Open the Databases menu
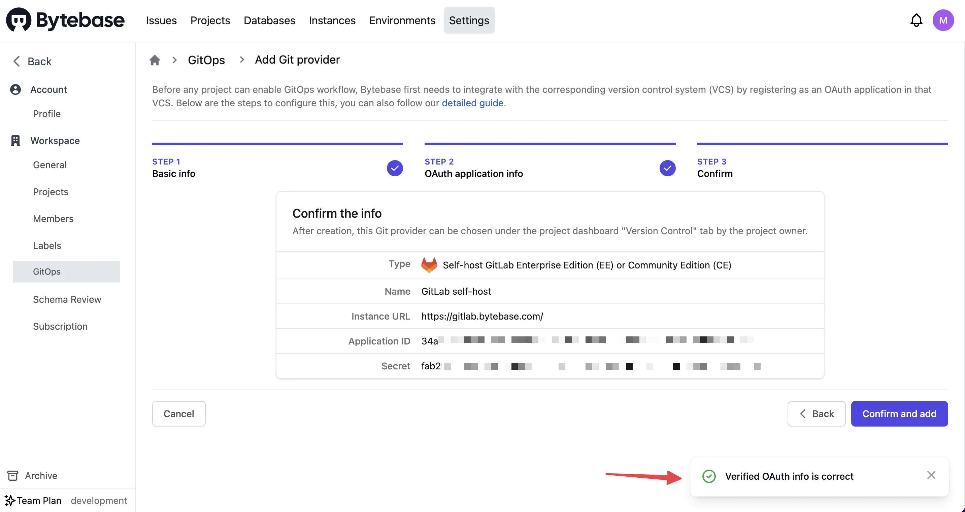The image size is (965, 512). click(x=269, y=20)
